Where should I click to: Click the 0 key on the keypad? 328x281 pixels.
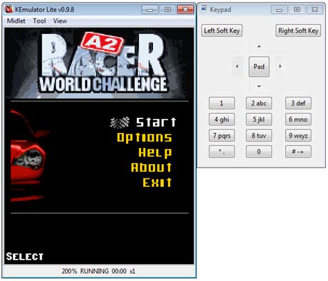coord(259,152)
